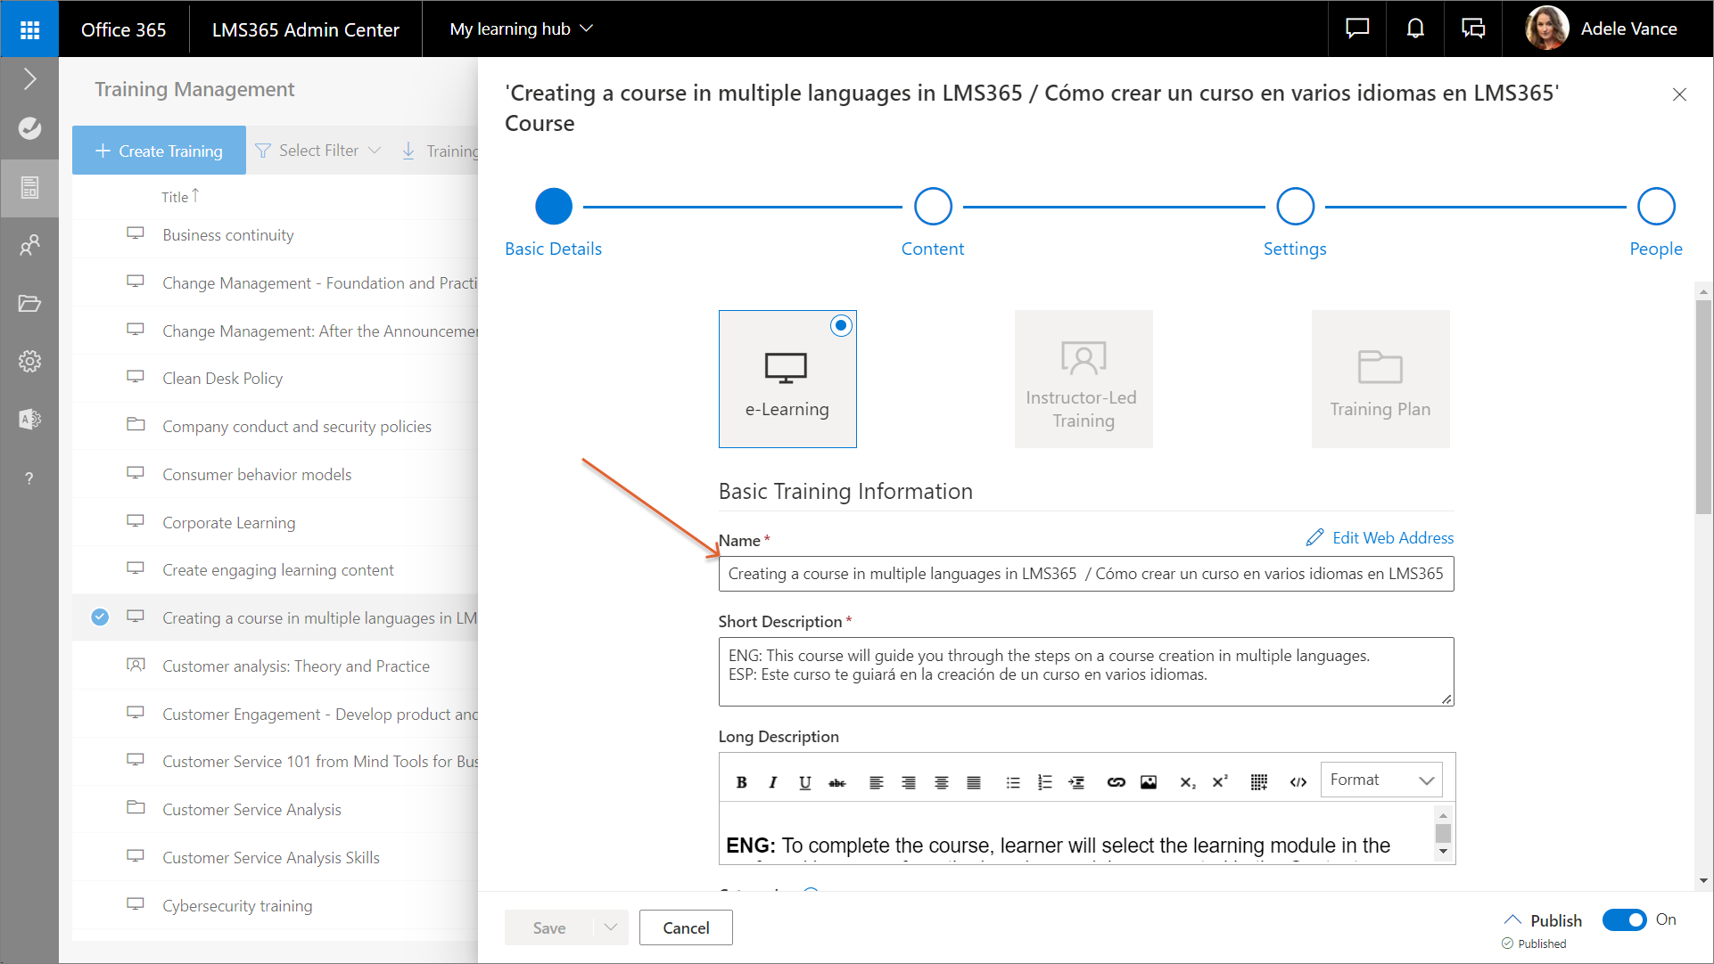The width and height of the screenshot is (1714, 964).
Task: Click the source code view icon
Action: [1298, 782]
